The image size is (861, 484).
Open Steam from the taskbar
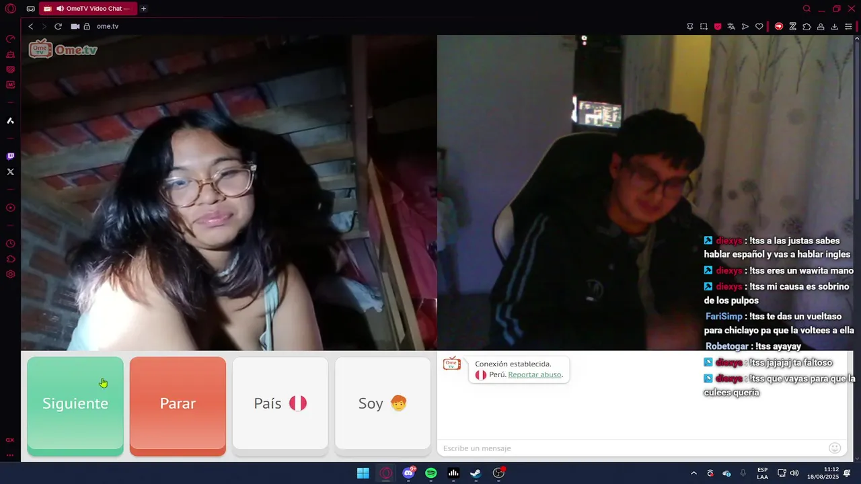click(x=476, y=473)
